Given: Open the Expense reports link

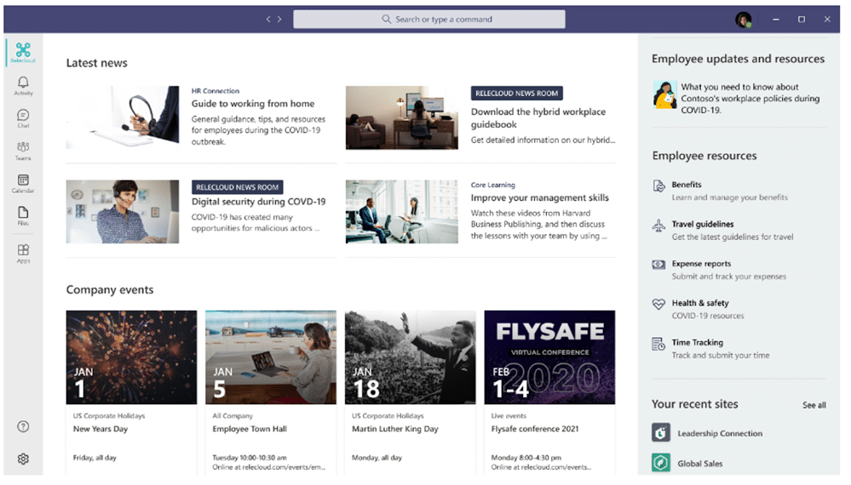Looking at the screenshot, I should (701, 264).
